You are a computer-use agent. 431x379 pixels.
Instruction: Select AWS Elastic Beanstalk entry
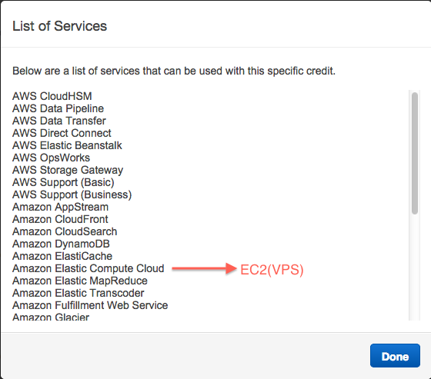pos(67,145)
